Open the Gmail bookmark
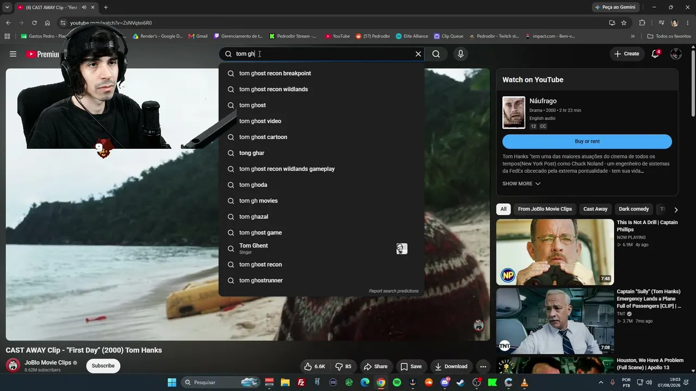Screen dimensions: 696x391 click(x=198, y=36)
